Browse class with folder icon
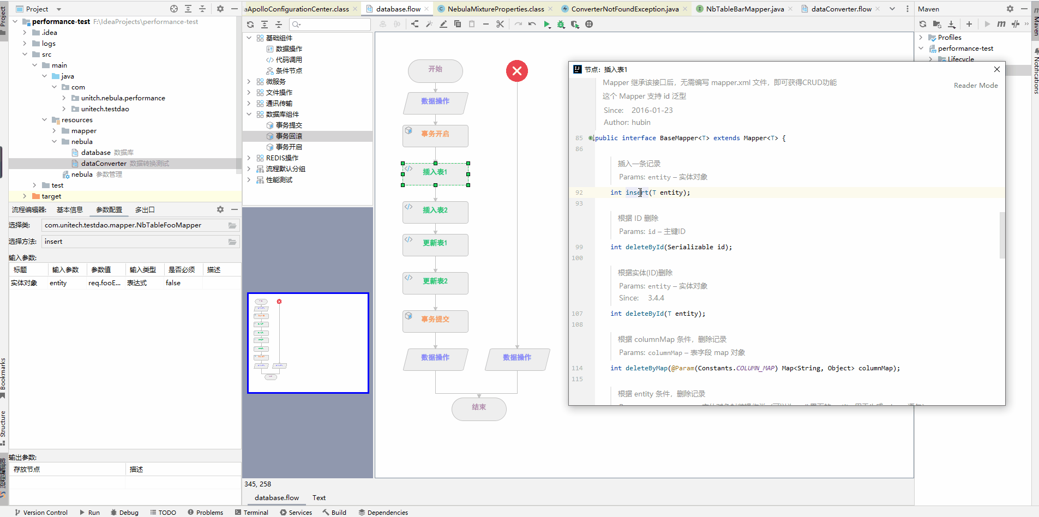The height and width of the screenshot is (517, 1039). 232,225
